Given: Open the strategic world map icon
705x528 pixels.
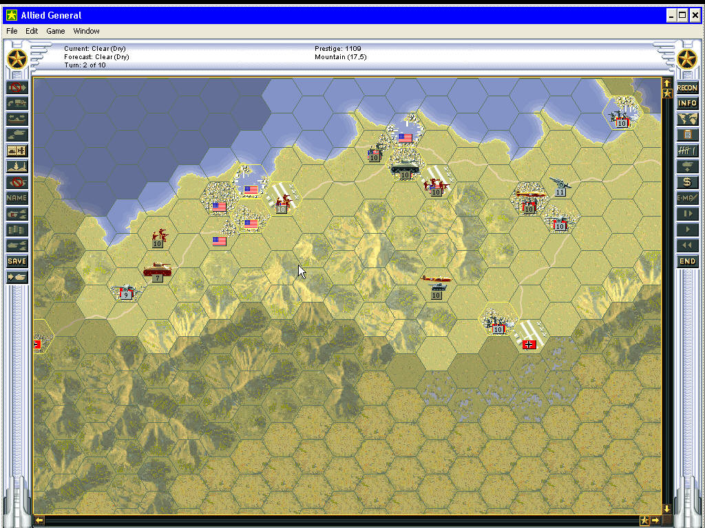Looking at the screenshot, I should pyautogui.click(x=688, y=119).
